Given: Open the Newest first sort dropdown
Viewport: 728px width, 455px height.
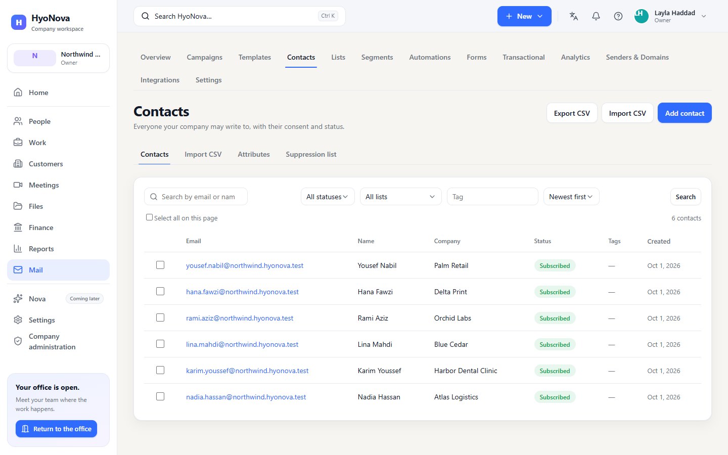Looking at the screenshot, I should point(571,197).
